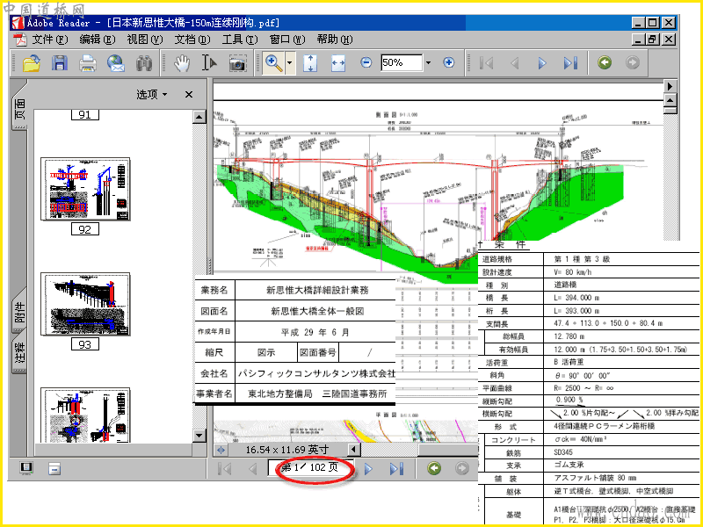Switch to the 注释 side tab
The image size is (703, 527).
[x=19, y=353]
